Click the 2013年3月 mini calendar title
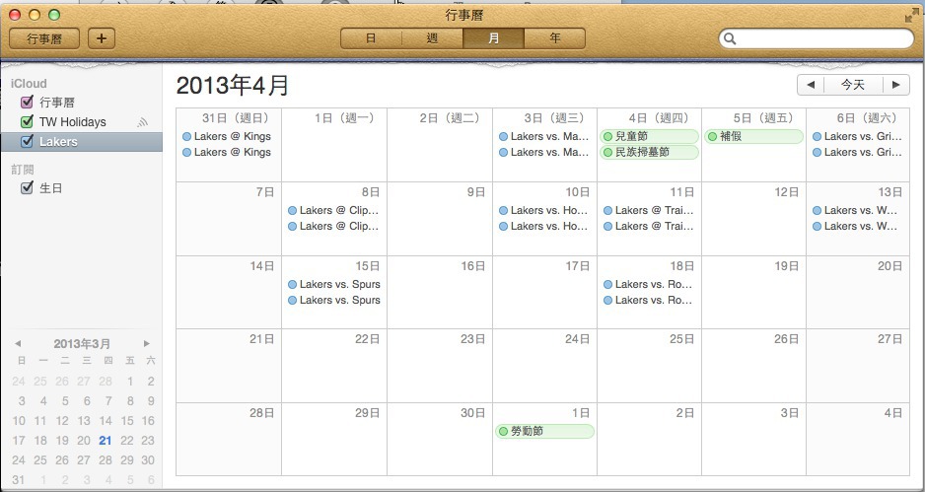925x492 pixels. coord(82,344)
